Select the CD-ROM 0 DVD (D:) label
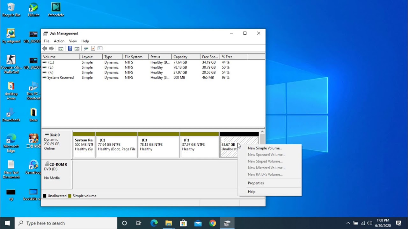Viewport: 408px width, 229px height. (x=57, y=174)
